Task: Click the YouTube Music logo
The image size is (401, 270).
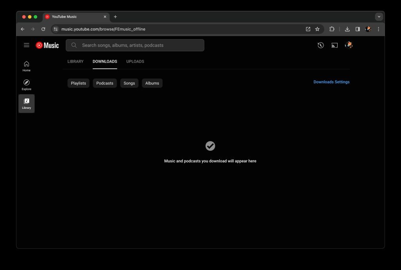Action: pos(47,45)
